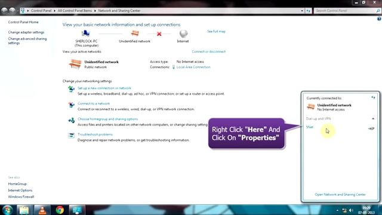Click Troubleshoot problems link
This screenshot has height=215, width=382.
[95, 134]
